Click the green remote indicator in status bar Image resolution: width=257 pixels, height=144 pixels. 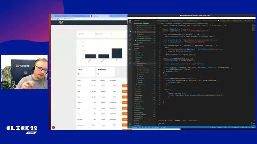pyautogui.click(x=129, y=127)
